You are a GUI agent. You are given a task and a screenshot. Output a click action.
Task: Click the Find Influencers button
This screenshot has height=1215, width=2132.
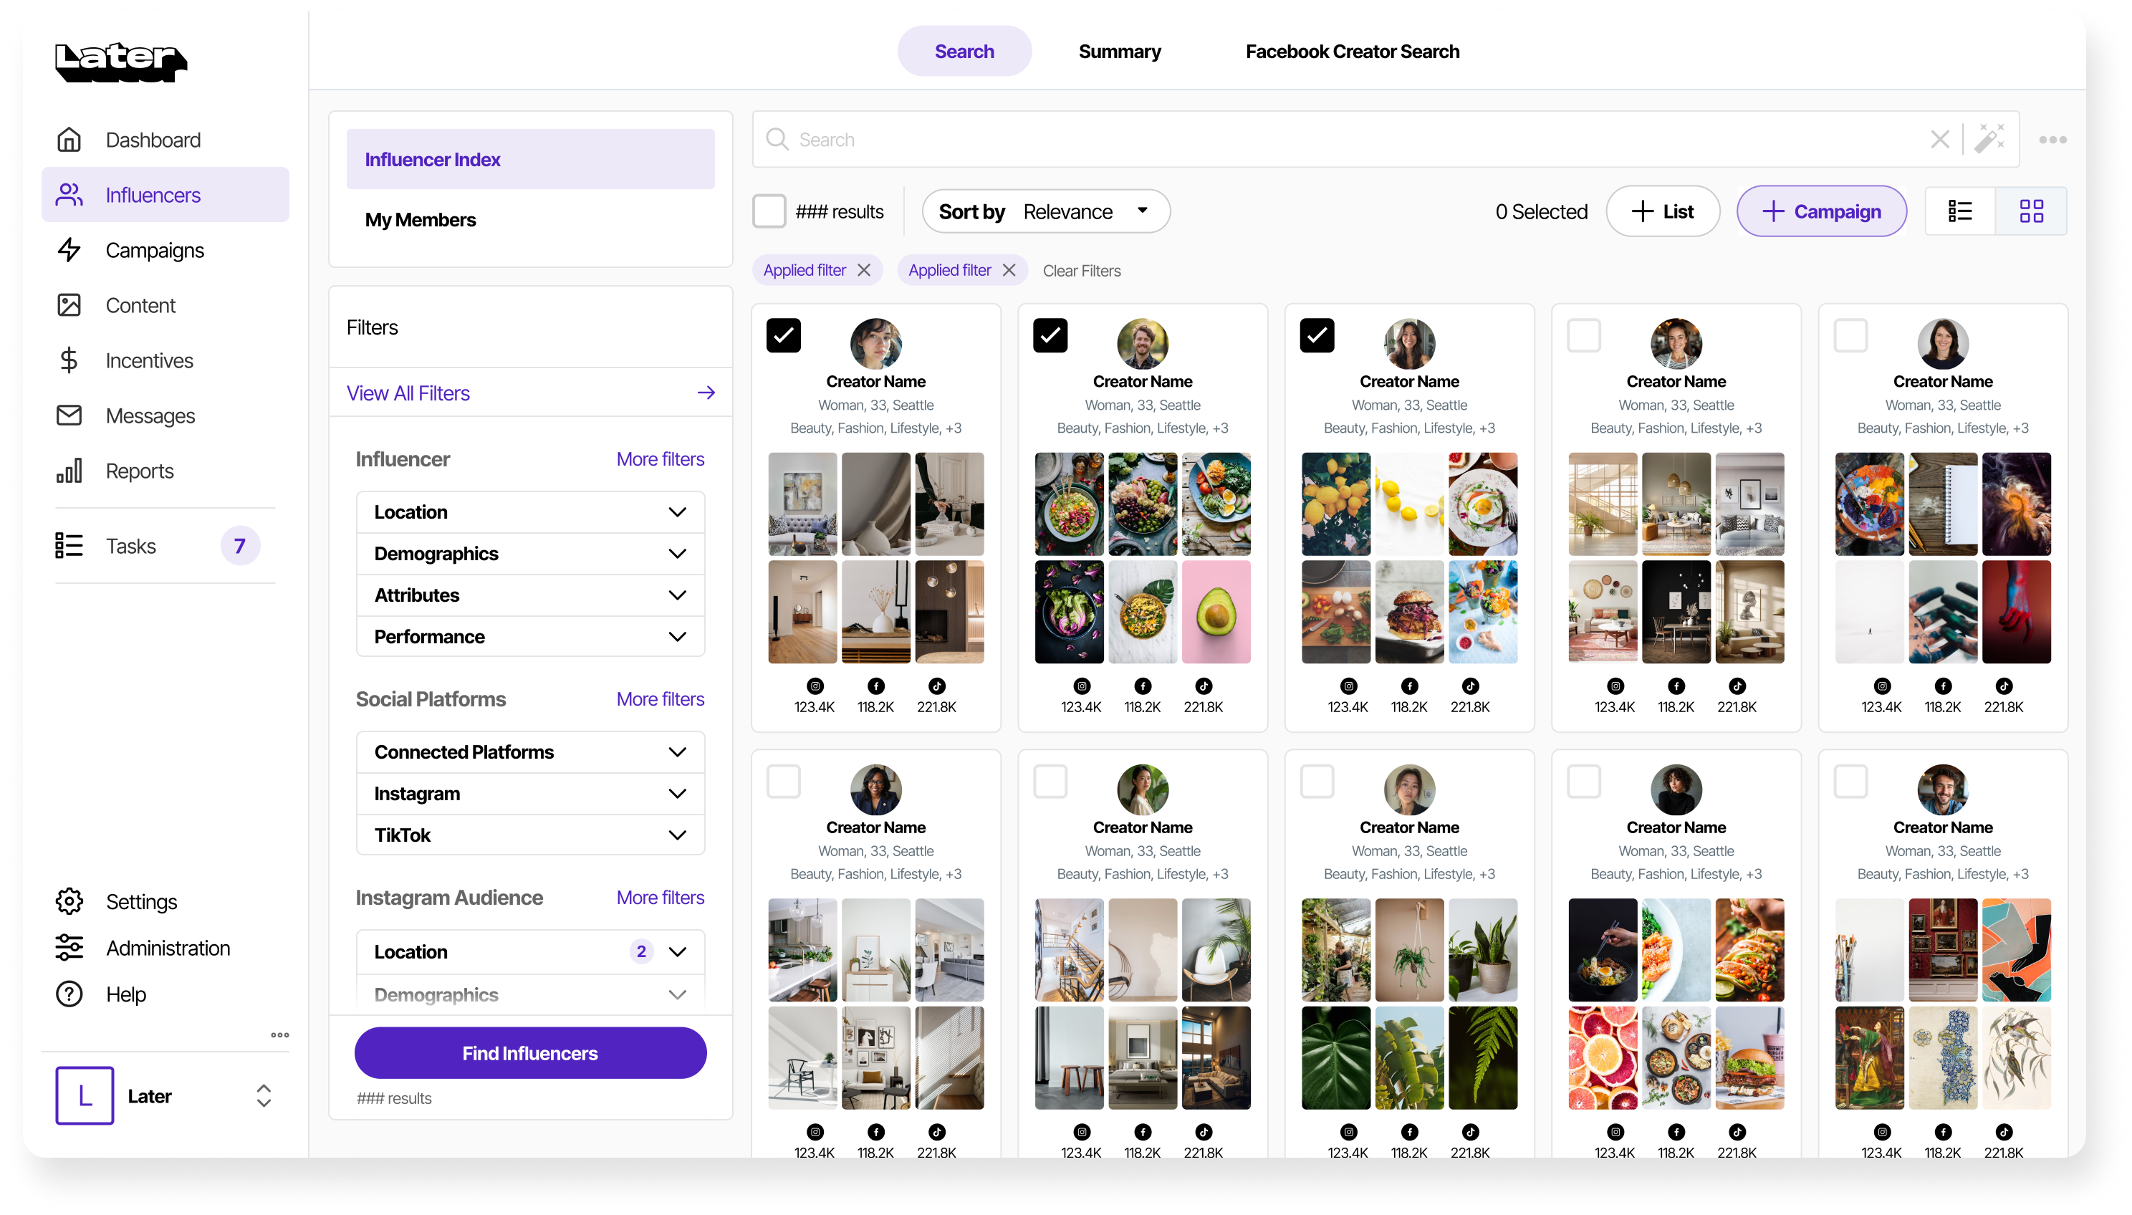(x=530, y=1053)
